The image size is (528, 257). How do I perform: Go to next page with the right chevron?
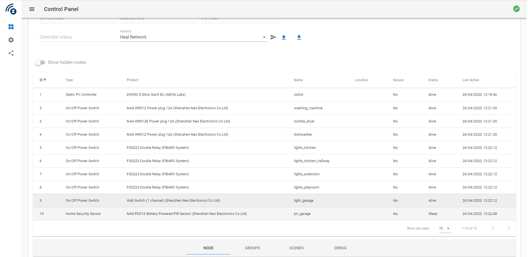(x=508, y=228)
